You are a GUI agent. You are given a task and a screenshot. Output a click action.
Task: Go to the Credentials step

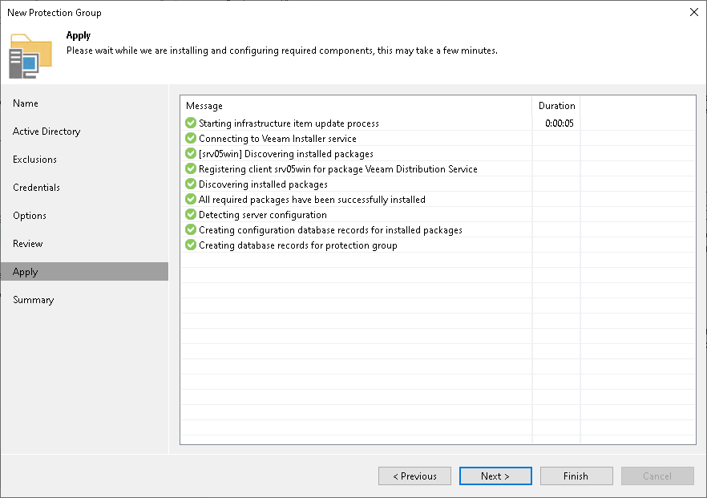click(x=35, y=187)
